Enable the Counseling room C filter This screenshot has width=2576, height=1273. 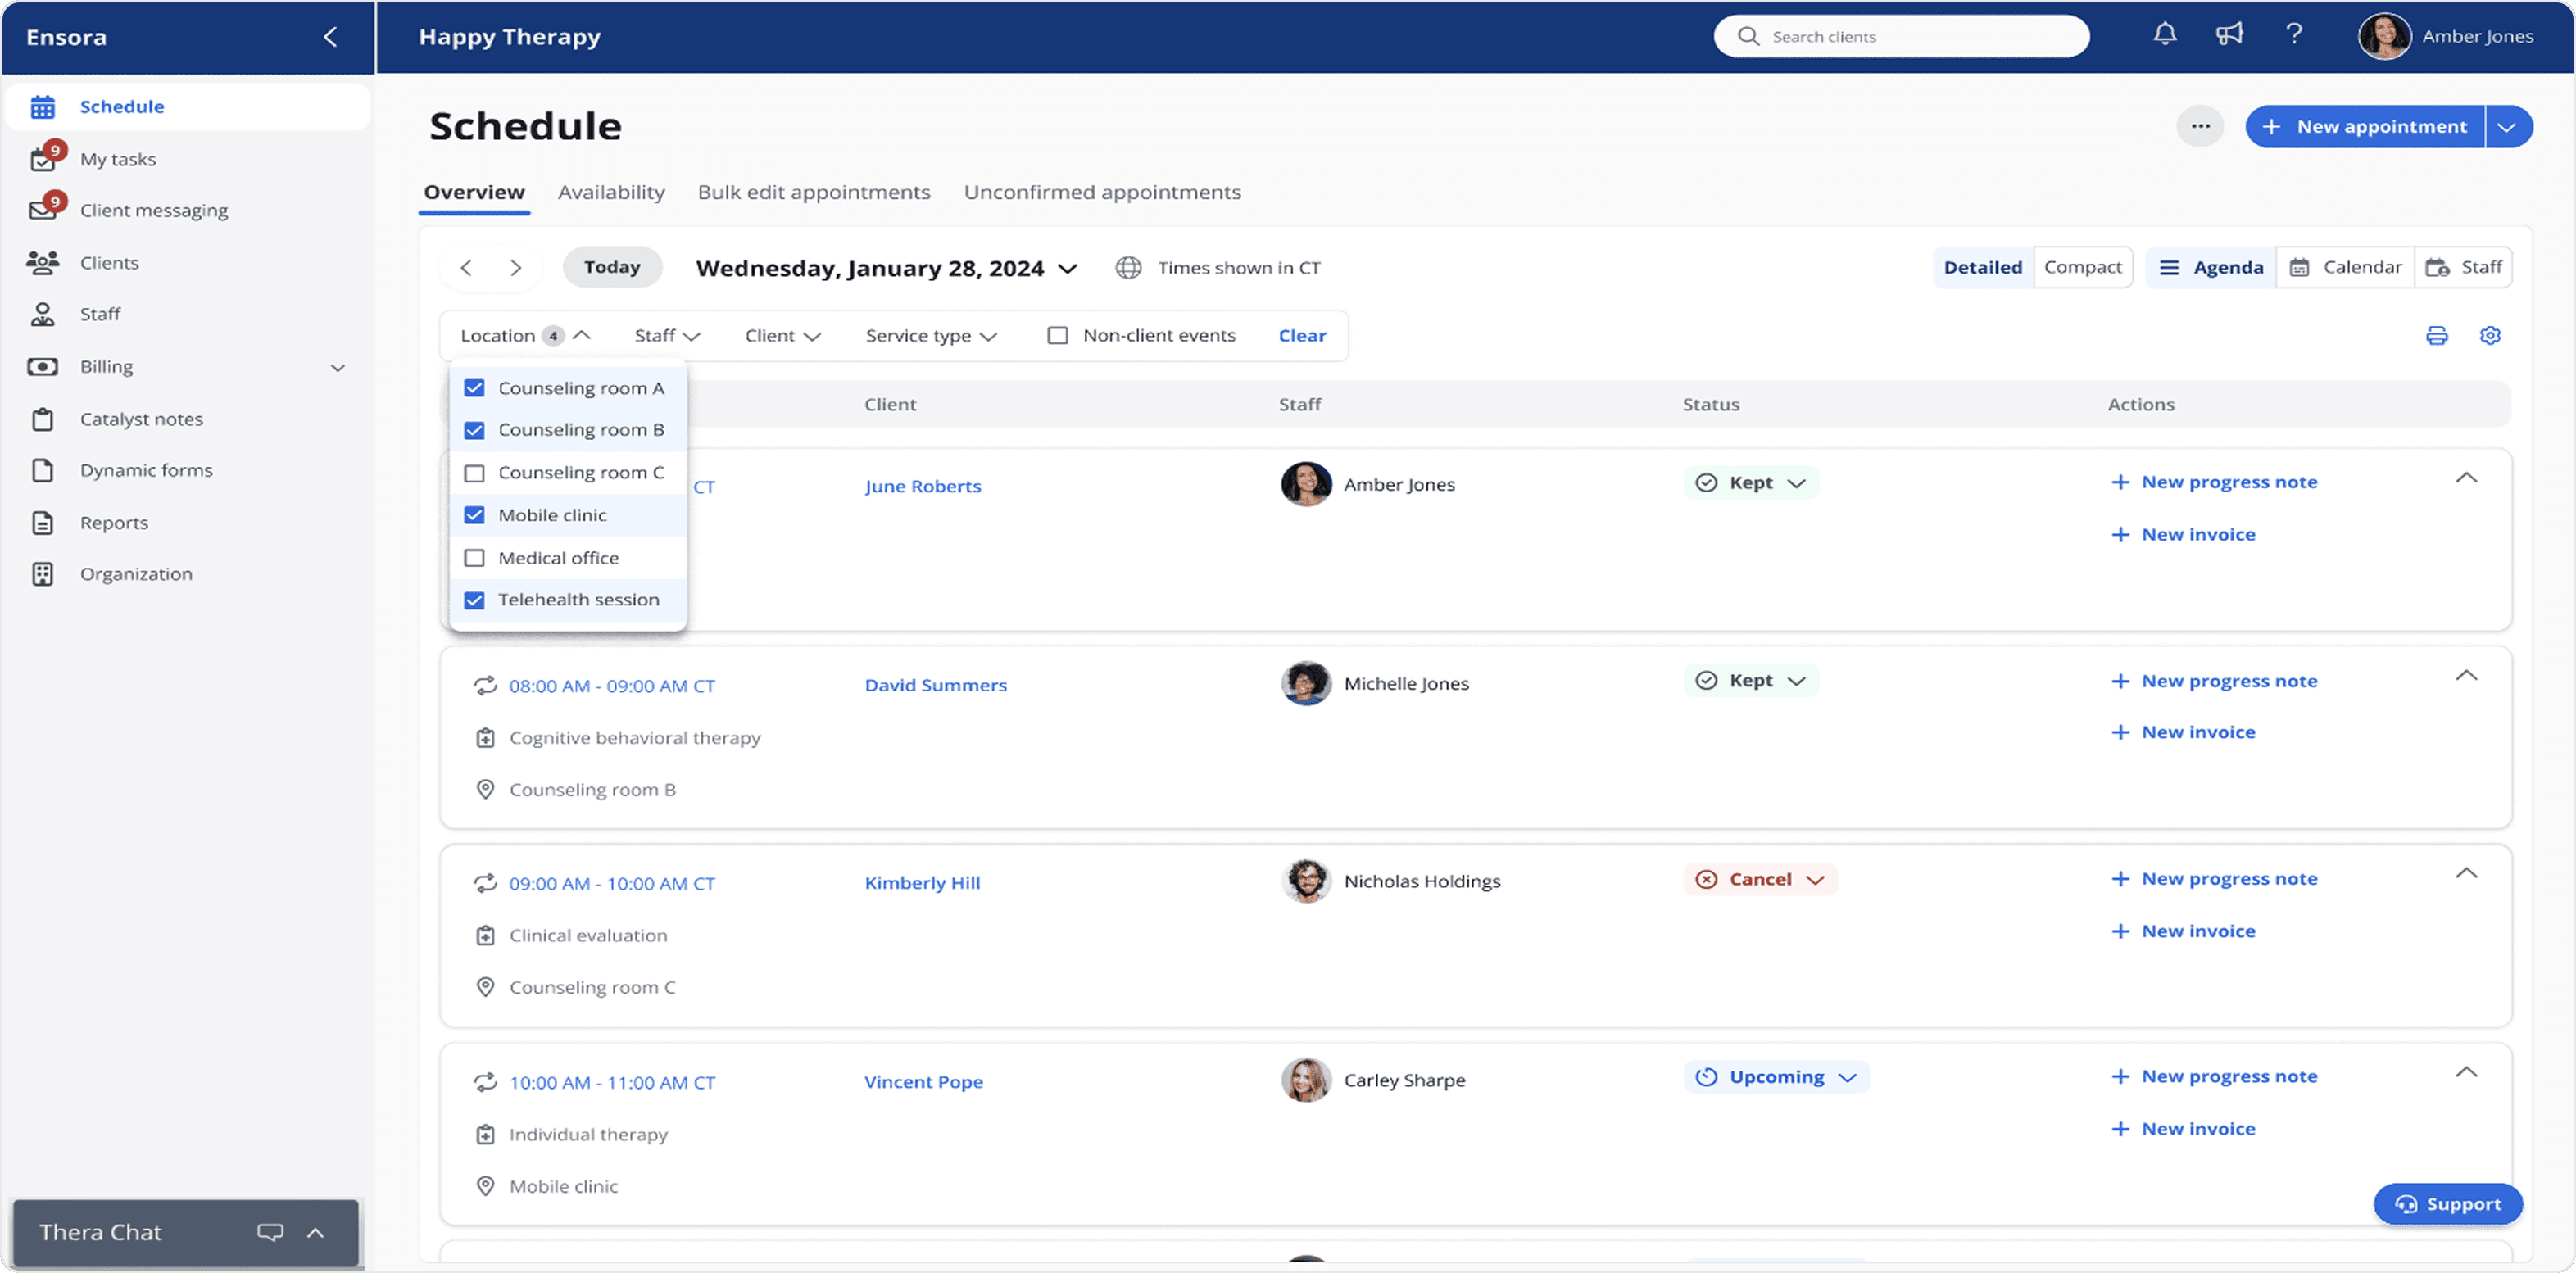pos(474,472)
